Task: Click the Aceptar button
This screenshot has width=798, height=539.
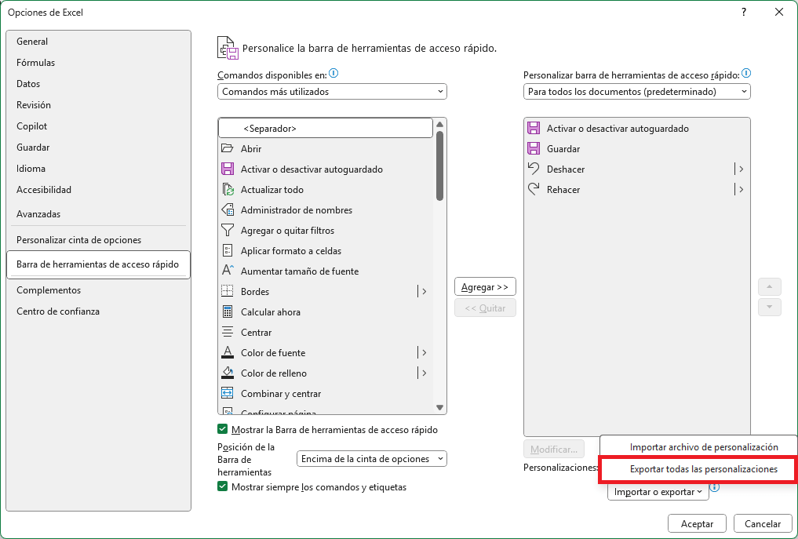Action: (x=698, y=524)
